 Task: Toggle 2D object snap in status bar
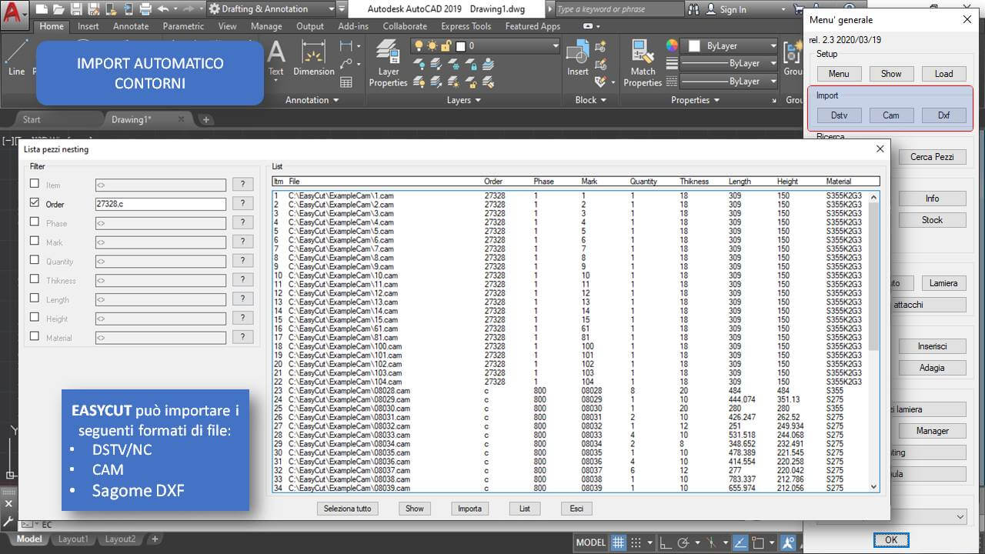click(758, 542)
